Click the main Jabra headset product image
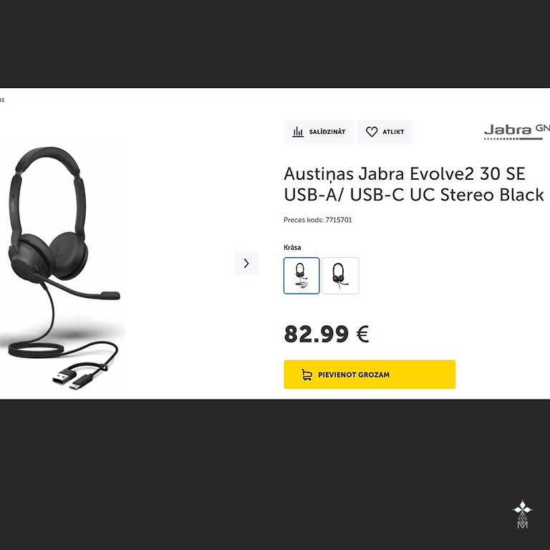 point(62,269)
